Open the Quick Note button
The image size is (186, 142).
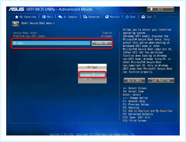click(134, 80)
